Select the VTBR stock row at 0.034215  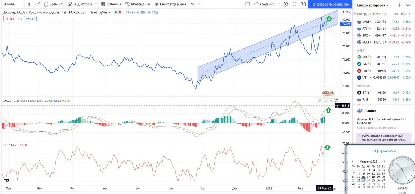coord(384,77)
